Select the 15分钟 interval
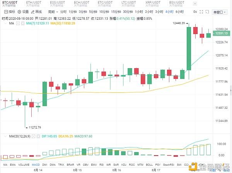This screenshot has width=232, height=173. pos(116,12)
